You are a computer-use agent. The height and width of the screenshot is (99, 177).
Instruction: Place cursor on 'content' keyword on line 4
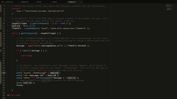16,9
